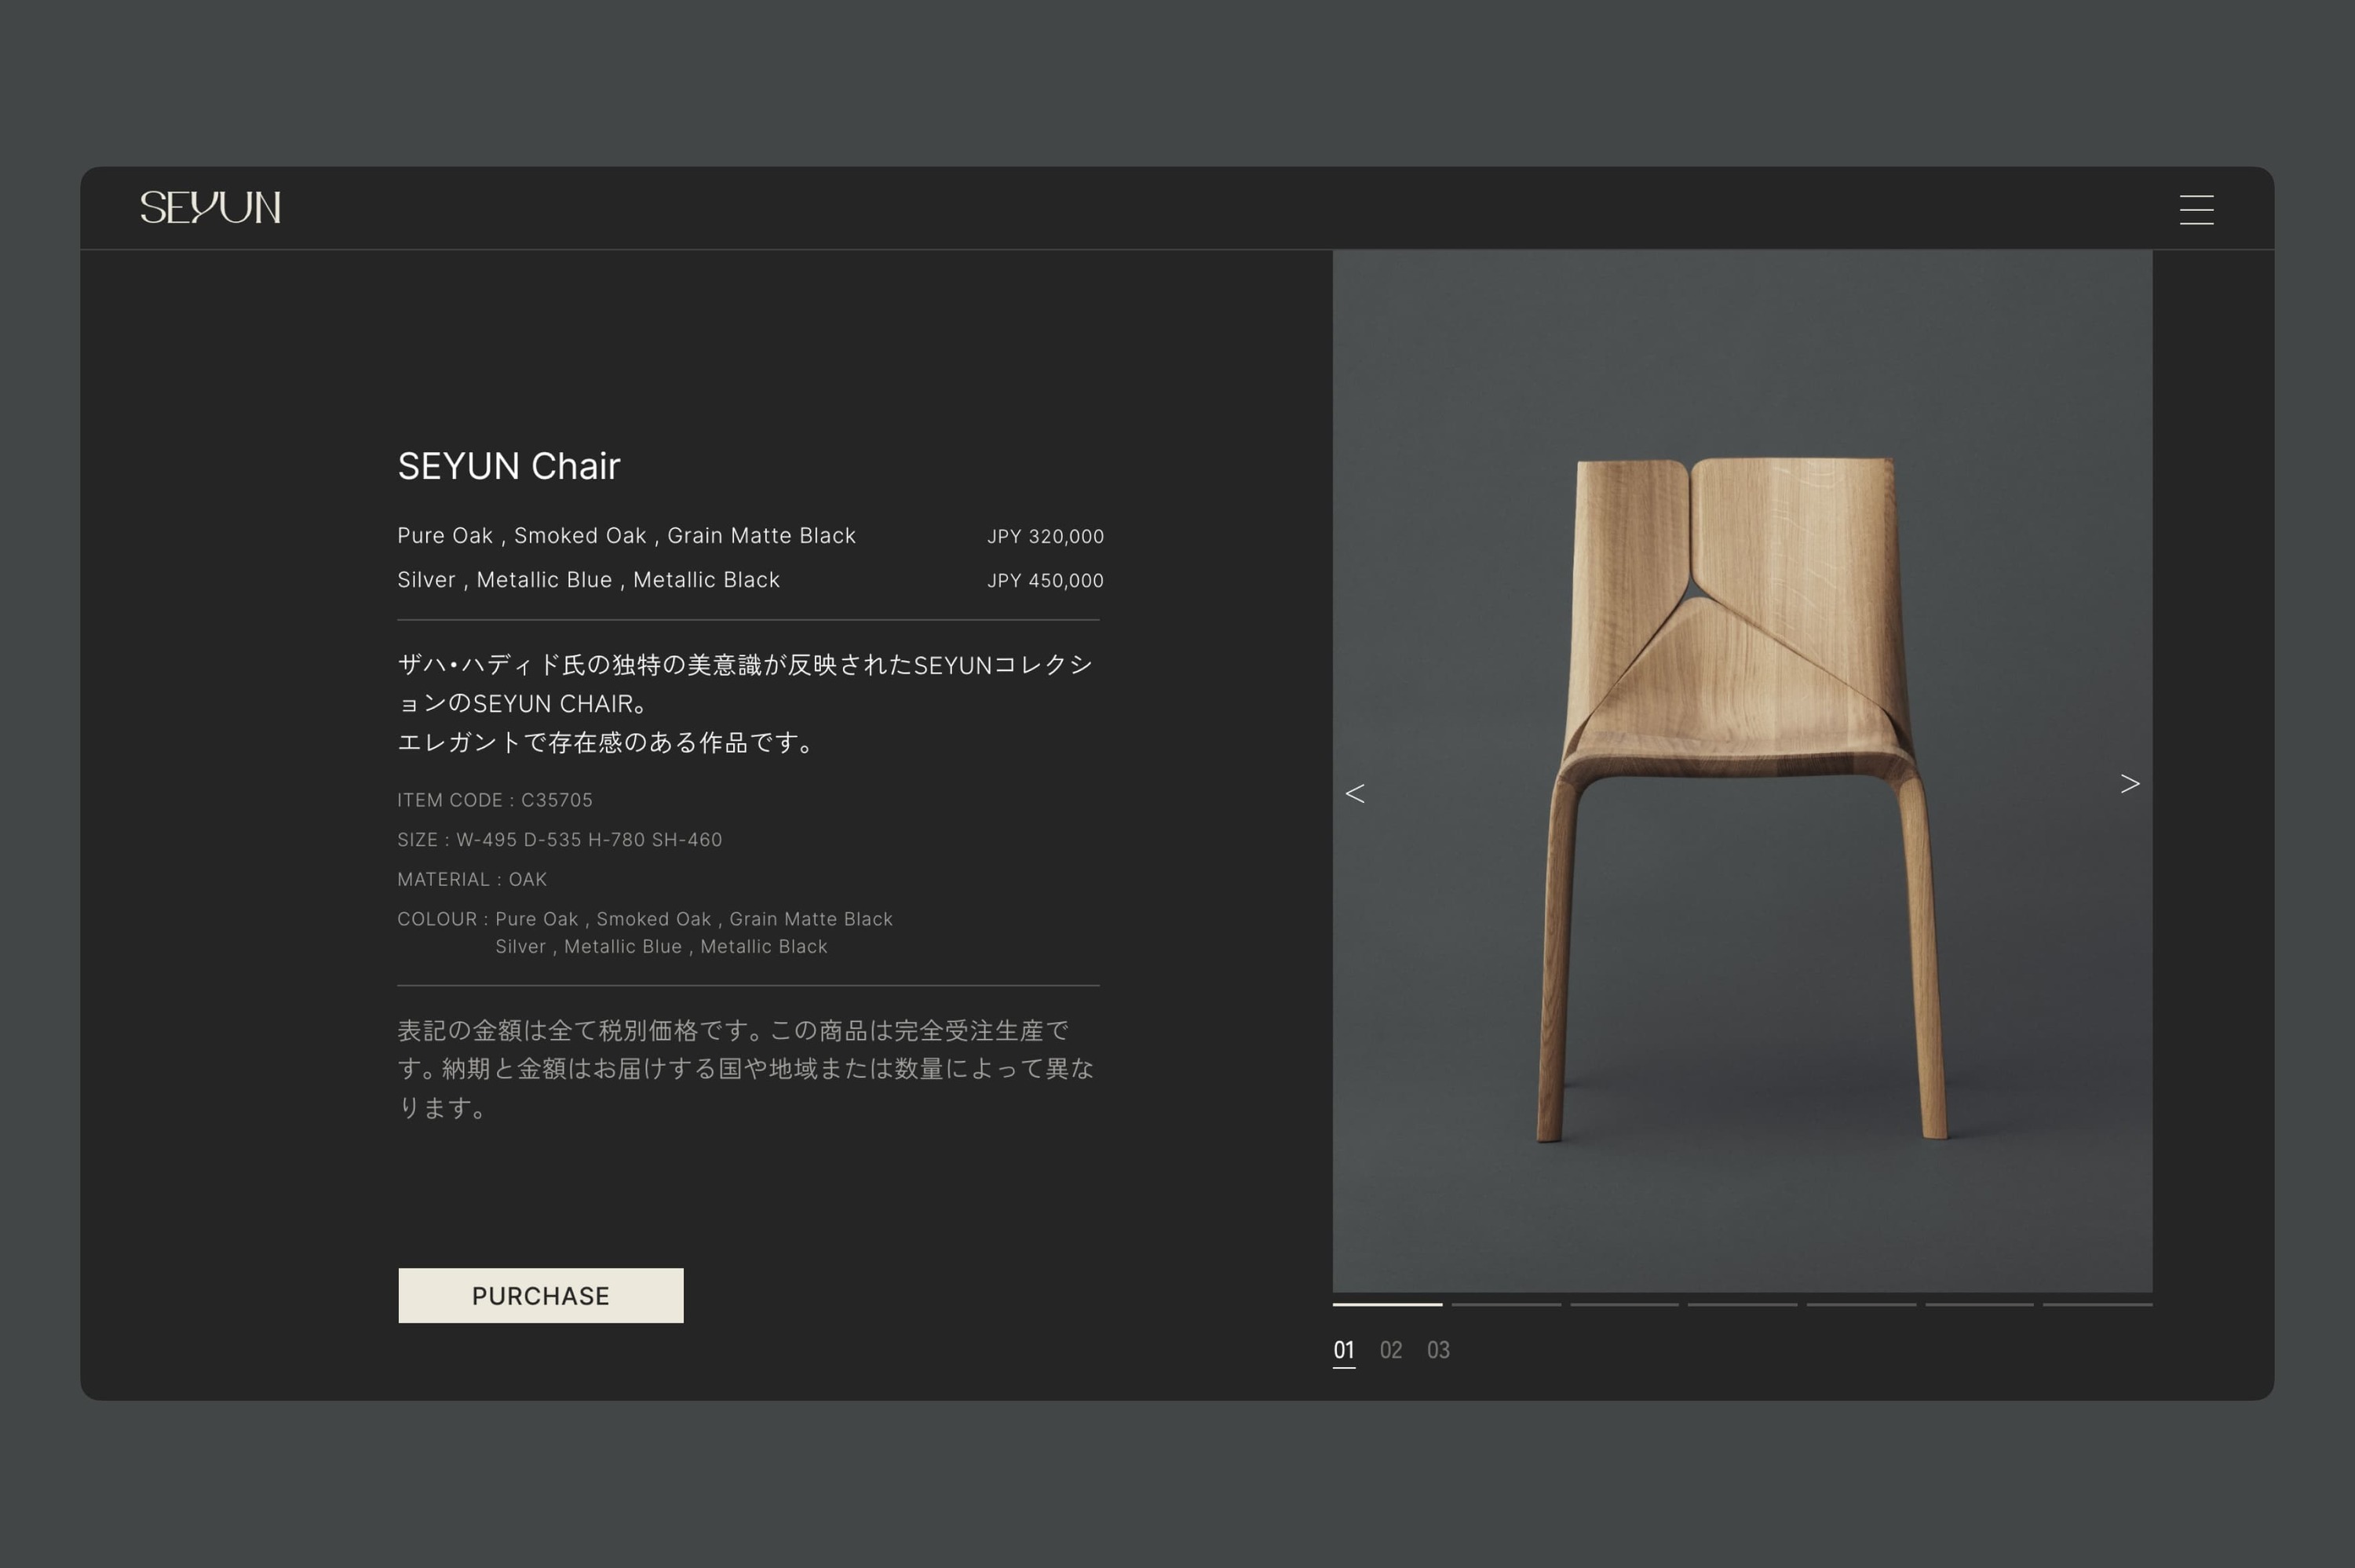This screenshot has height=1568, width=2355.
Task: Click the SIZE : W-495 D-535 line
Action: [559, 840]
